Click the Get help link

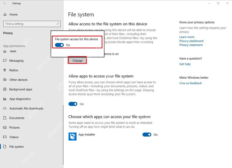(185, 64)
